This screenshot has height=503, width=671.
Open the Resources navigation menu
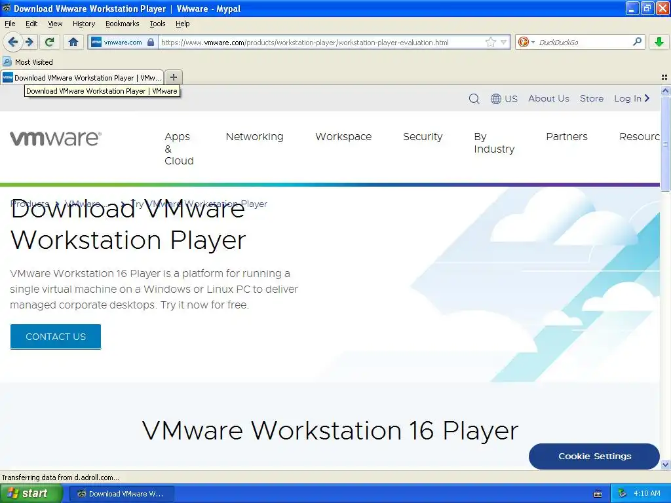(640, 136)
